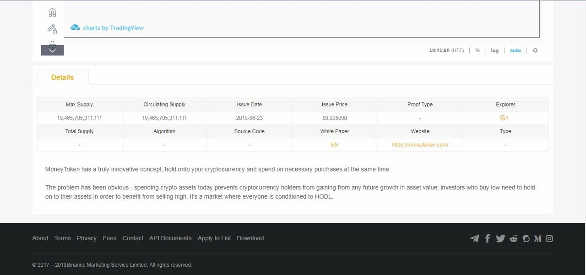Viewport: 586px width, 275px height.
Task: Select the Source Code header cell
Action: click(250, 131)
